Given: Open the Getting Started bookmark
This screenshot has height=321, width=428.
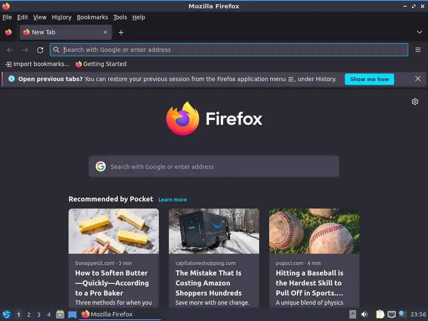Looking at the screenshot, I should tap(101, 64).
